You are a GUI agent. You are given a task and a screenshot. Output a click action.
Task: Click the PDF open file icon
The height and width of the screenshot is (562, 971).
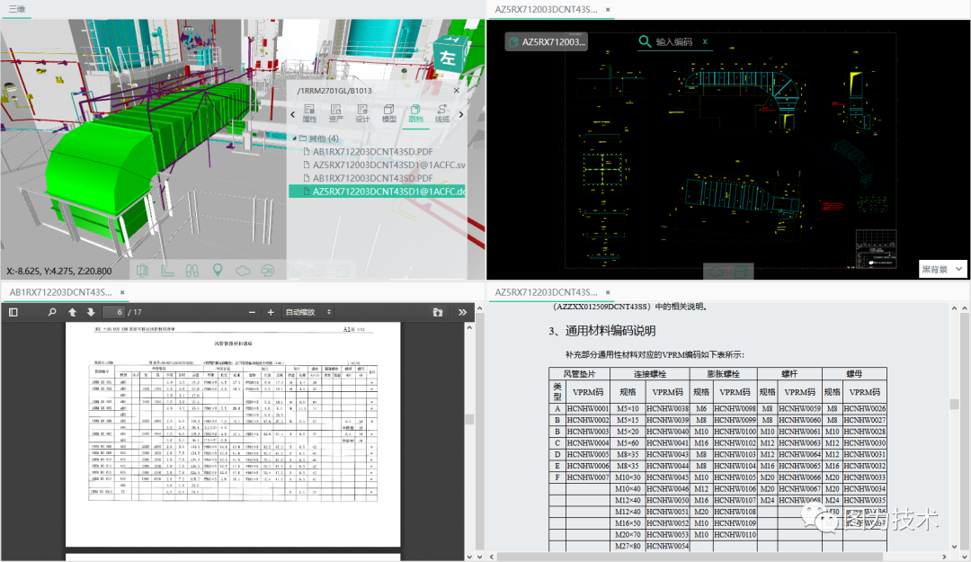click(438, 312)
